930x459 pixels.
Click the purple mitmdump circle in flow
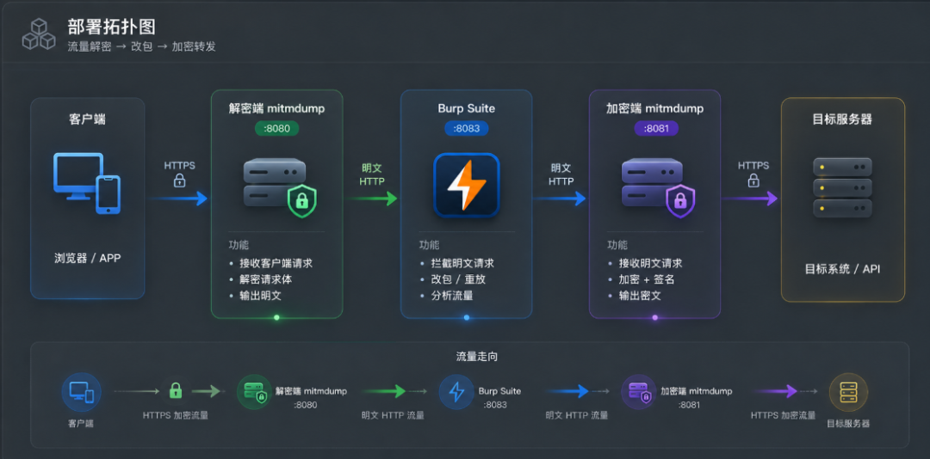(639, 392)
